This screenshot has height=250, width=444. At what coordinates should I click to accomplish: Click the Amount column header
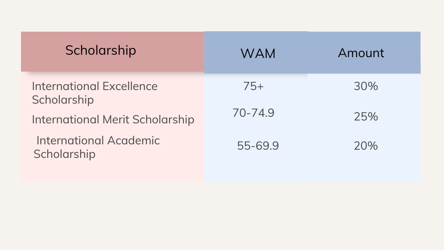click(361, 53)
